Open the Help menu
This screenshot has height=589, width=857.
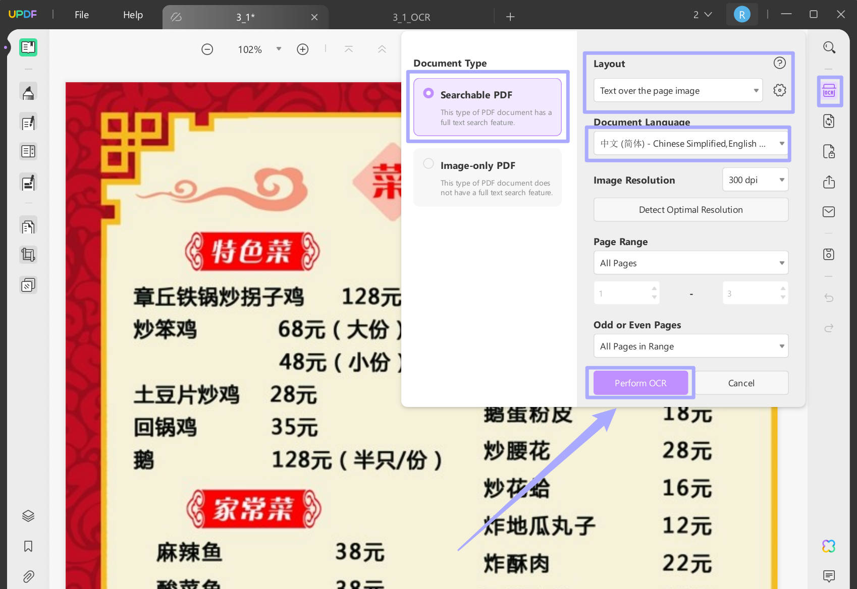132,15
